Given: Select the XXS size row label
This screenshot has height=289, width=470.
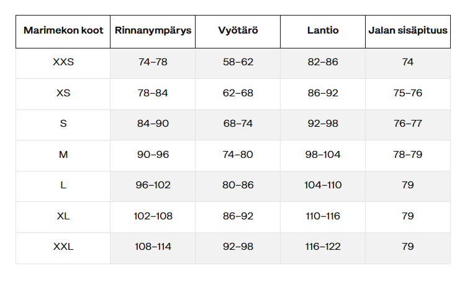Looking at the screenshot, I should click(x=63, y=62).
